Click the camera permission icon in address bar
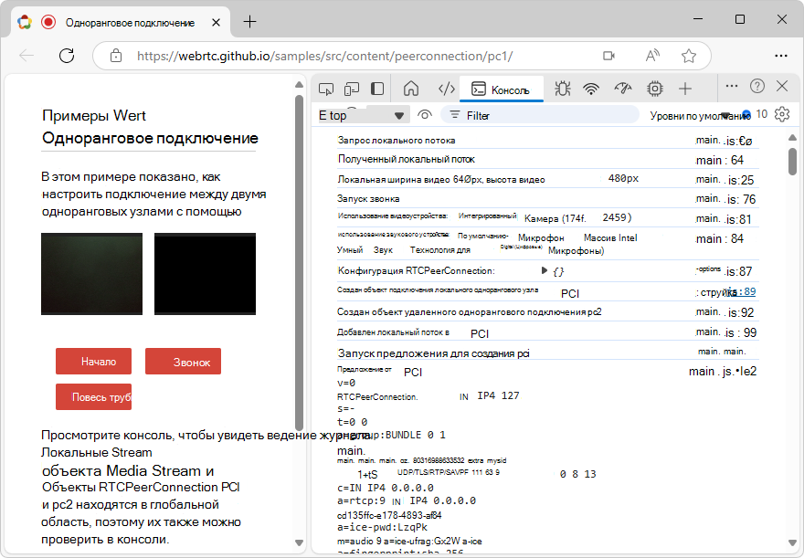 [x=608, y=56]
